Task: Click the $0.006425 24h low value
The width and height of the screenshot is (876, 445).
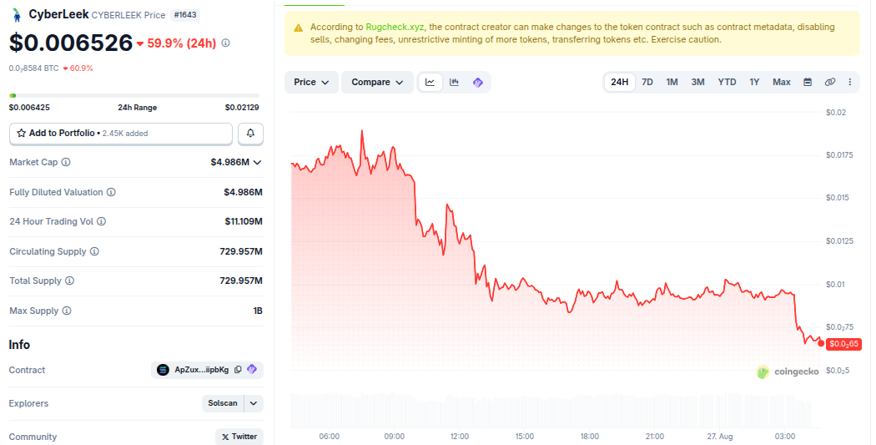Action: tap(29, 108)
